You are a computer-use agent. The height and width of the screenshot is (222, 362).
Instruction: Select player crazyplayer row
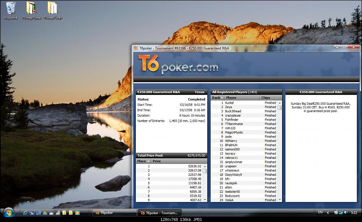pyautogui.click(x=244, y=116)
